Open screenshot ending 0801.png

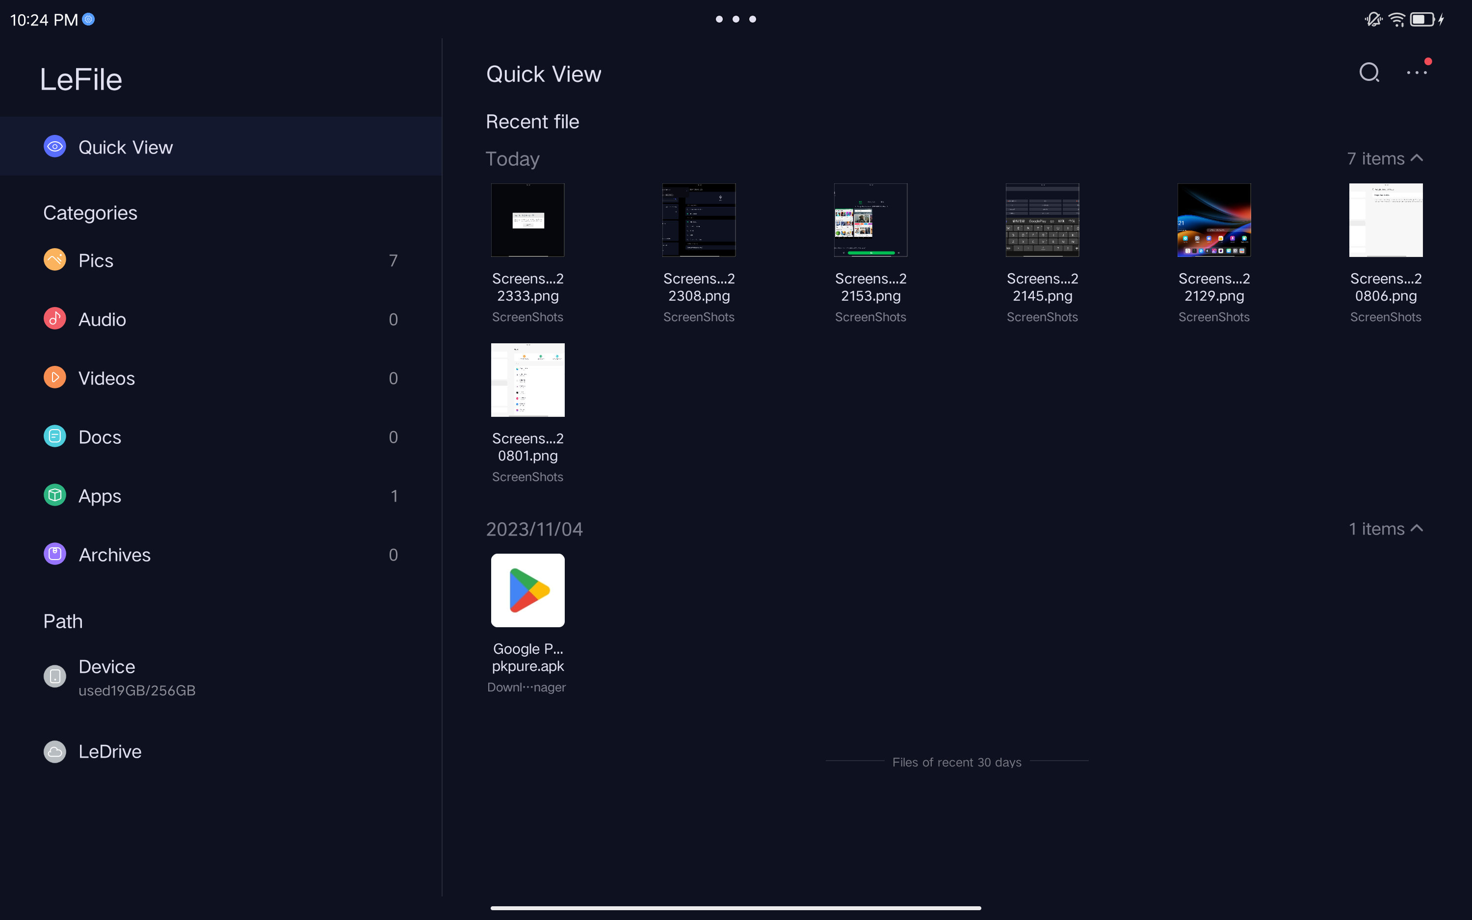[x=527, y=380]
